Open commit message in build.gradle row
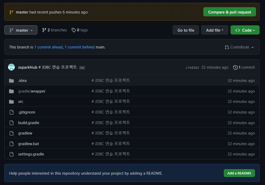Screen dimensions: 265x185 111,123
